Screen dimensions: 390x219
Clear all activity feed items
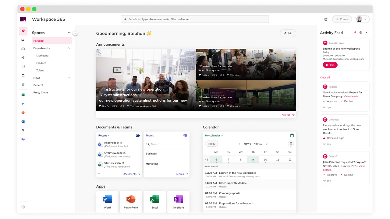pyautogui.click(x=325, y=77)
